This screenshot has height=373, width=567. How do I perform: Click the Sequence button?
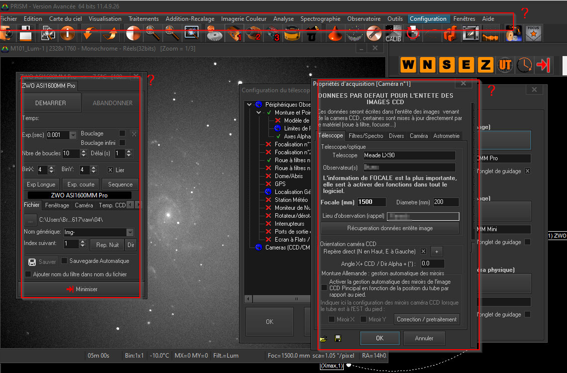tap(120, 185)
